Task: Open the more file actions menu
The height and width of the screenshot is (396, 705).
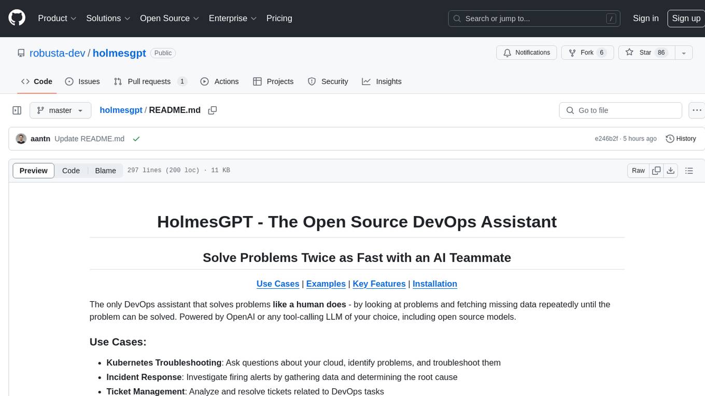Action: tap(697, 110)
